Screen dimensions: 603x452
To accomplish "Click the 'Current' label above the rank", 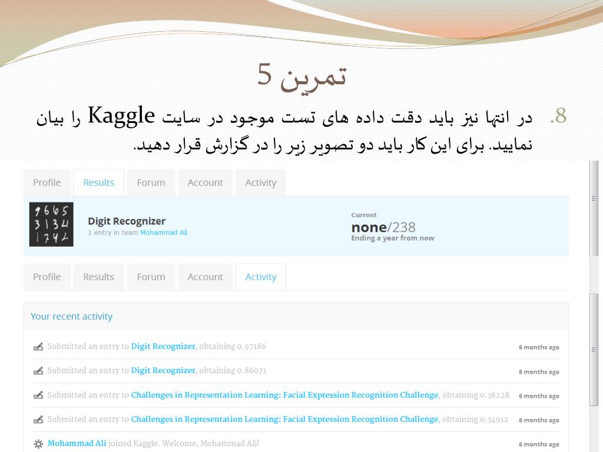I will [x=364, y=215].
